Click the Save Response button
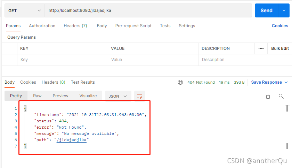Viewport: 292px width, 168px height. [x=267, y=82]
